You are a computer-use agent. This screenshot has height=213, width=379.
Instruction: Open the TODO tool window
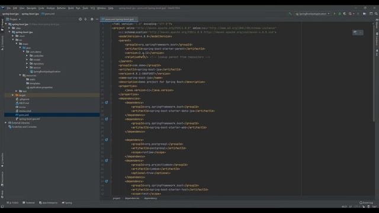click(12, 202)
